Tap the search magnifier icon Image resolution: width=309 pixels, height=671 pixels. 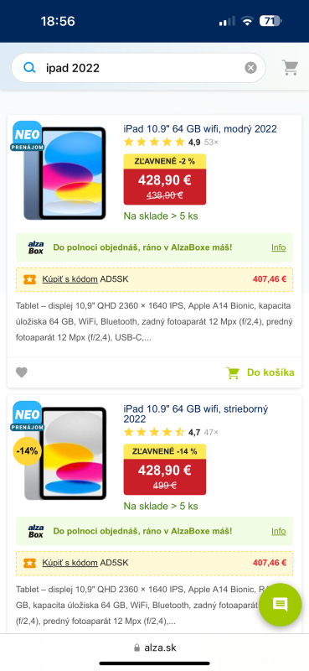tap(29, 68)
